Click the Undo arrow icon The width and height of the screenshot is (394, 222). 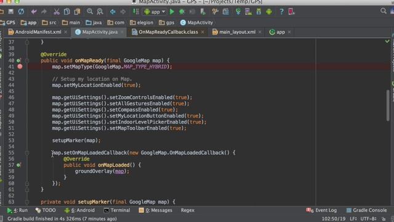click(x=34, y=12)
